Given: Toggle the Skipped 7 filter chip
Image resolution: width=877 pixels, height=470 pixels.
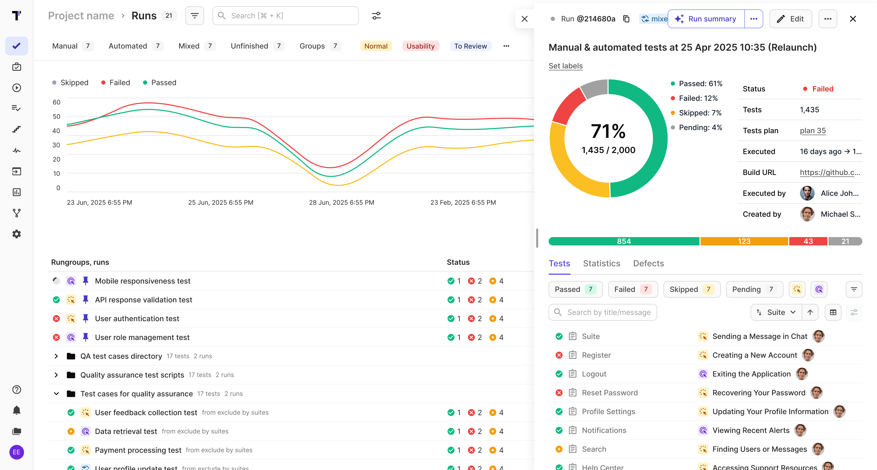Looking at the screenshot, I should (691, 290).
